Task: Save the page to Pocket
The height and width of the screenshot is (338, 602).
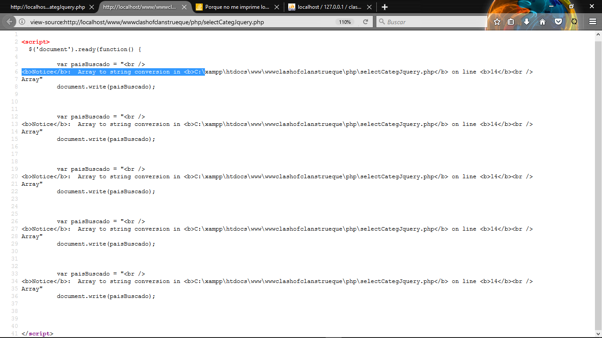Action: coord(558,22)
